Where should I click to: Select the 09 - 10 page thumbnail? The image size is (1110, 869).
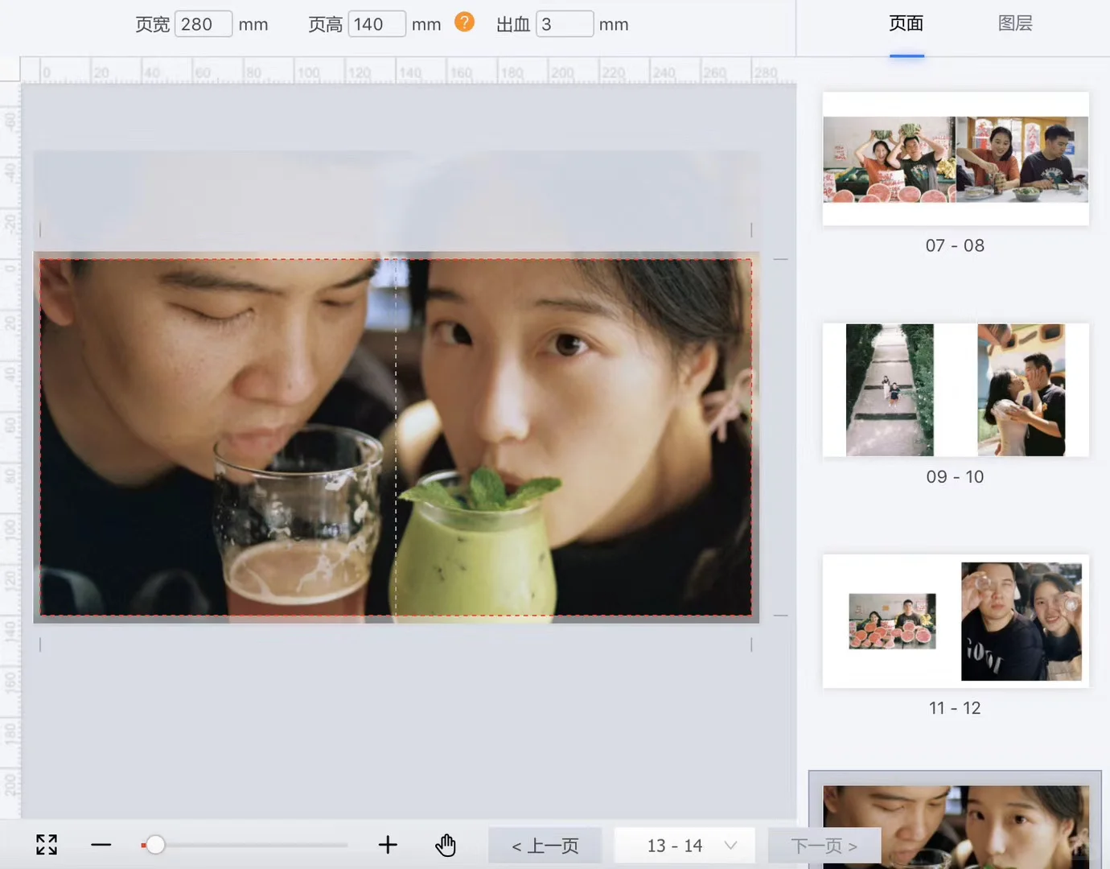[x=956, y=390]
